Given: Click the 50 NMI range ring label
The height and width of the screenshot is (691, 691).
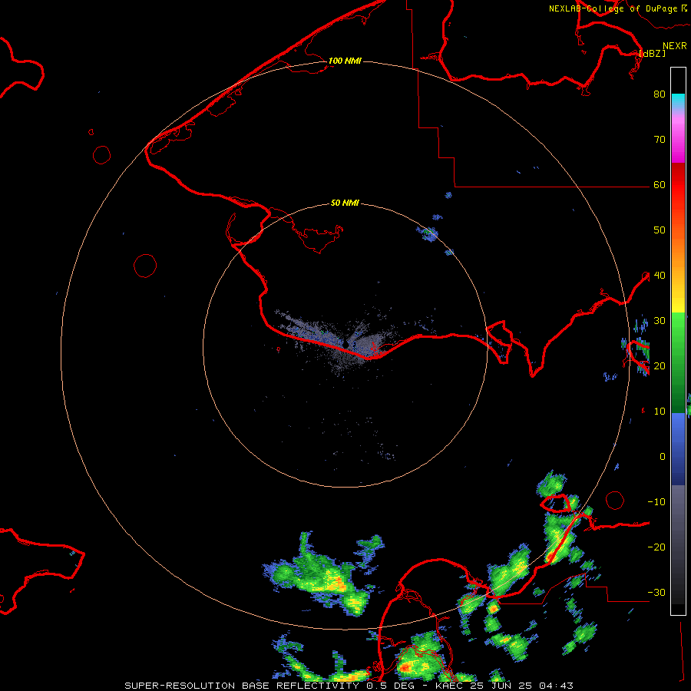Looking at the screenshot, I should (x=345, y=203).
